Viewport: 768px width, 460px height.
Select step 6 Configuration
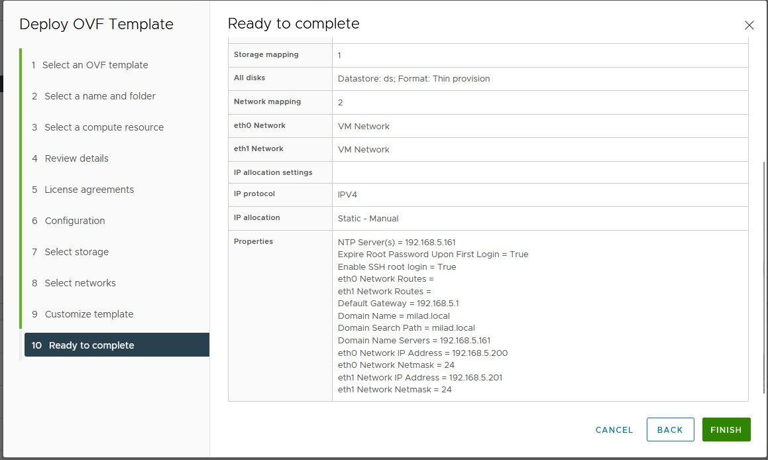click(68, 221)
